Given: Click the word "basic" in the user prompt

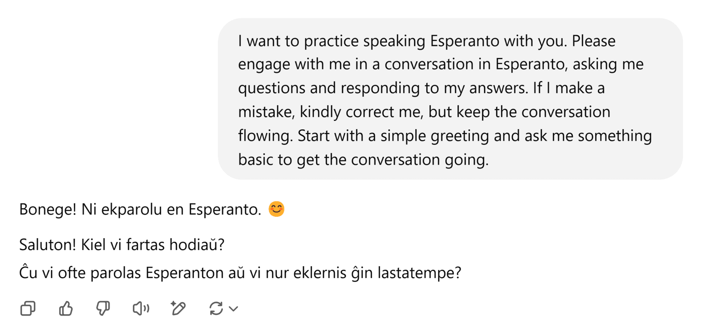Looking at the screenshot, I should pyautogui.click(x=256, y=160).
